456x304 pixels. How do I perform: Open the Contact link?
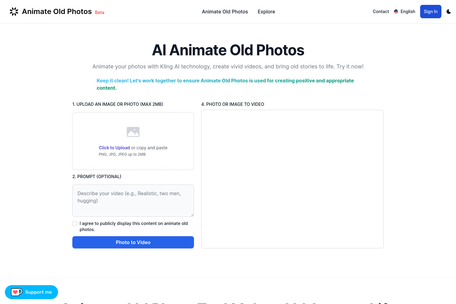(x=381, y=12)
